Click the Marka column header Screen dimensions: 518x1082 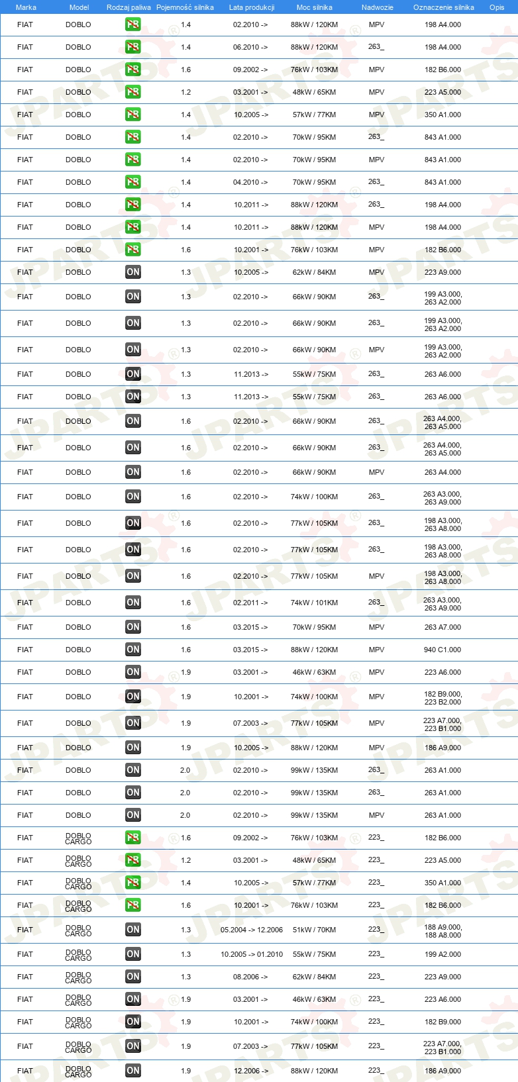tap(26, 7)
